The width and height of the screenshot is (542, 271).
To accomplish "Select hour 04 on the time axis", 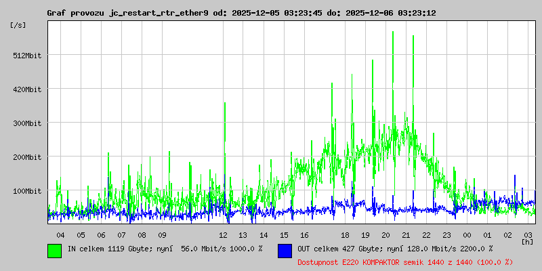I will point(60,234).
